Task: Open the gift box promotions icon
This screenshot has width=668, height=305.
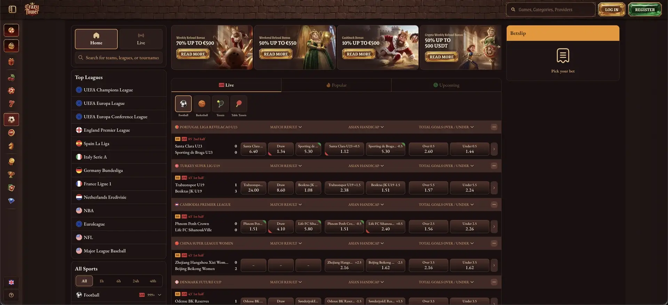Action: 11,62
